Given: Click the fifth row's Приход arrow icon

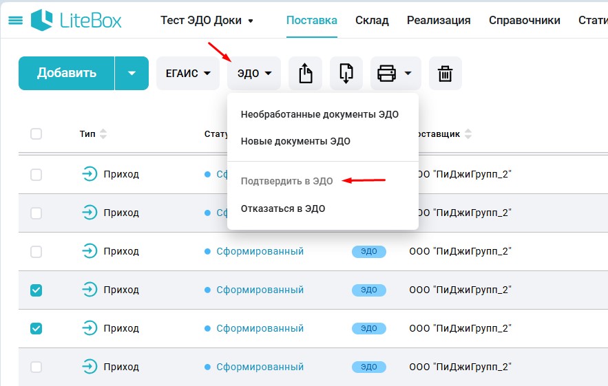Looking at the screenshot, I should pyautogui.click(x=90, y=328).
